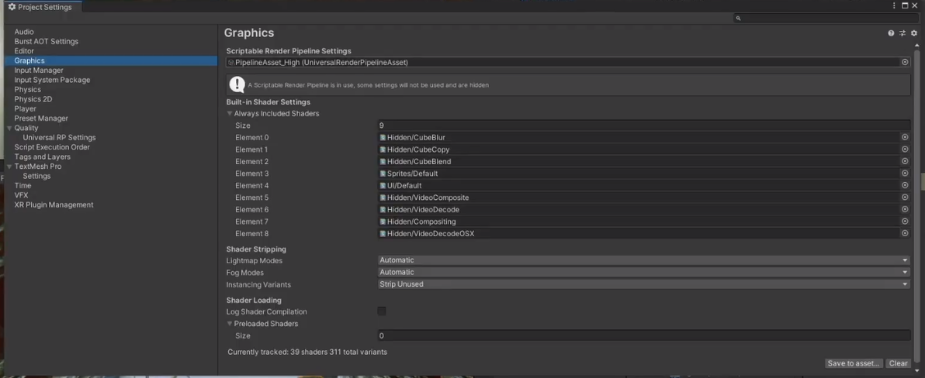
Task: Click the Graphics presets slider icon
Action: pos(902,33)
